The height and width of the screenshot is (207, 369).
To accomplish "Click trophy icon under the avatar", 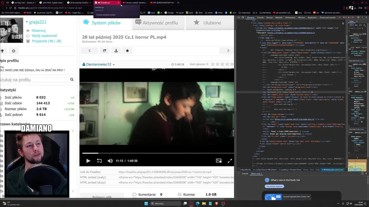I will click(2, 51).
